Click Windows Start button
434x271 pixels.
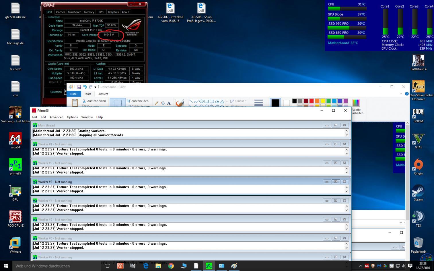[6, 266]
